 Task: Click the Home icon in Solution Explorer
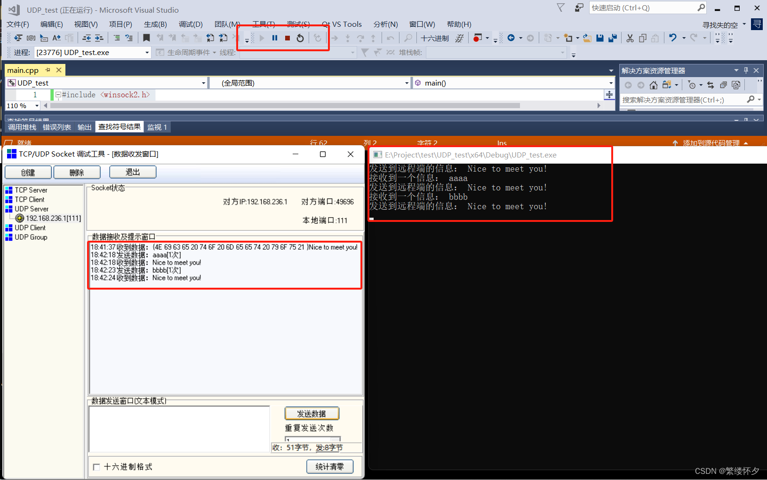click(654, 85)
